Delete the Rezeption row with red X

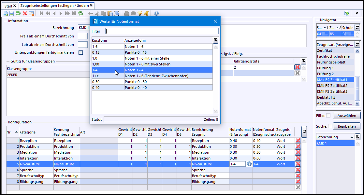coord(298,141)
